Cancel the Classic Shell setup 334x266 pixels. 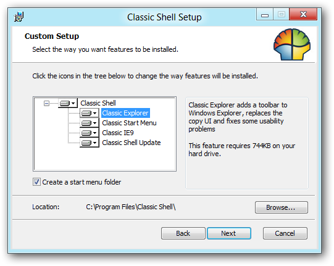tap(285, 233)
